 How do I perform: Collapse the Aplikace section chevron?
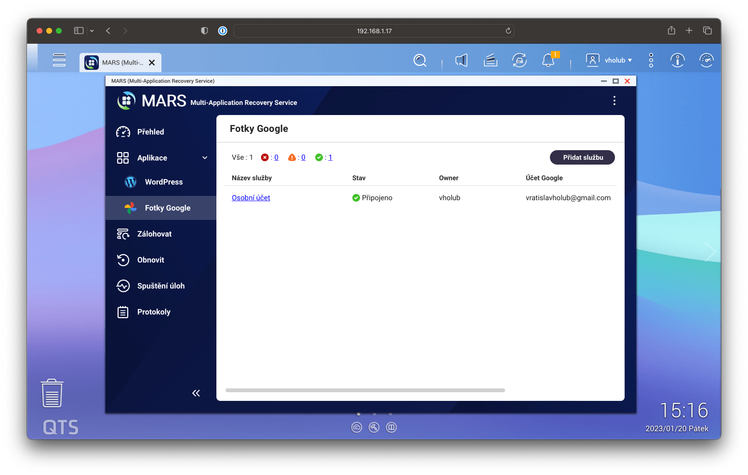tap(205, 158)
